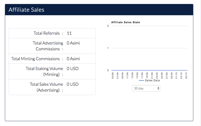Click the Total Advertising Commissions Asimi value
This screenshot has width=201, height=126.
coord(73,43)
